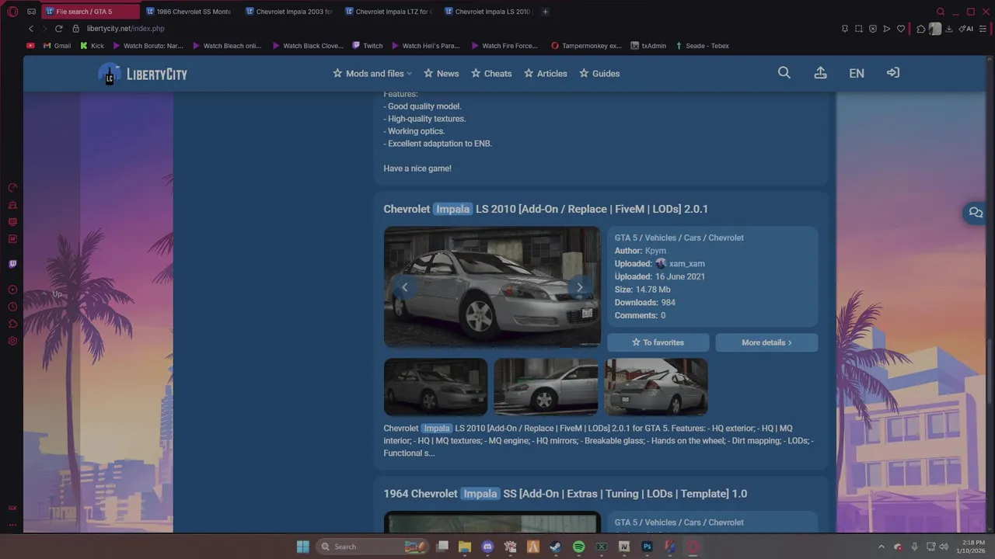This screenshot has height=559, width=995.
Task: Open More details for Impala LS 2010
Action: (x=766, y=342)
